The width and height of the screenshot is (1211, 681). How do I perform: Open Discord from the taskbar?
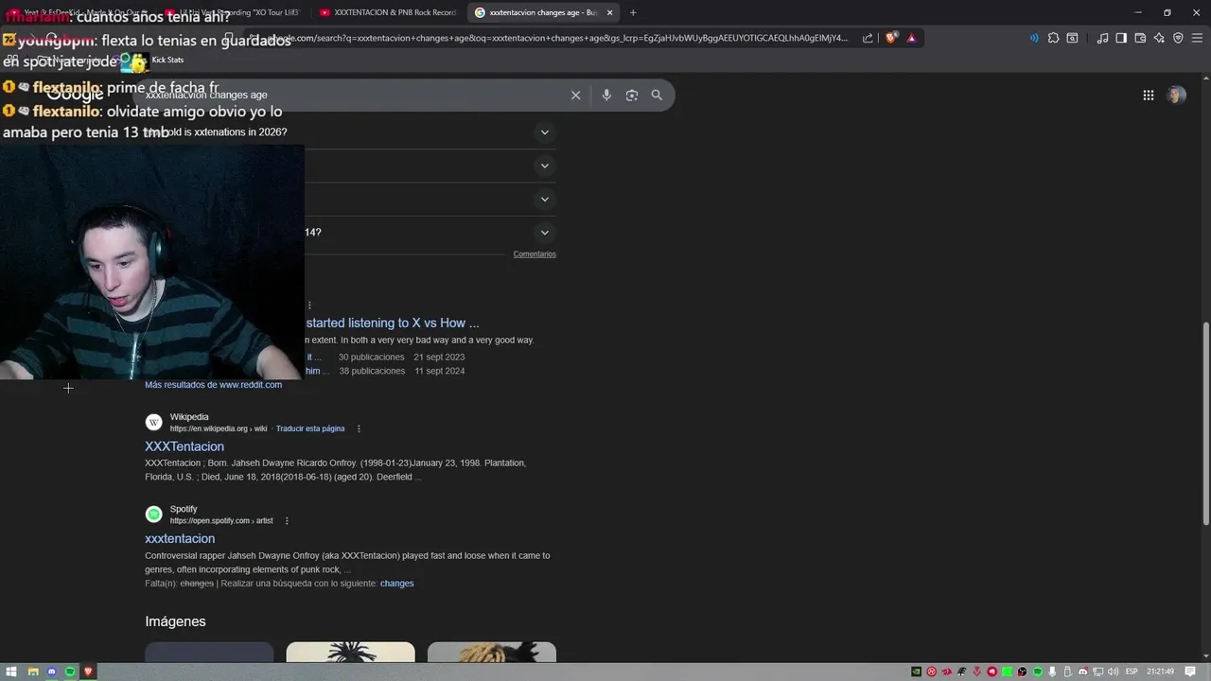click(52, 672)
